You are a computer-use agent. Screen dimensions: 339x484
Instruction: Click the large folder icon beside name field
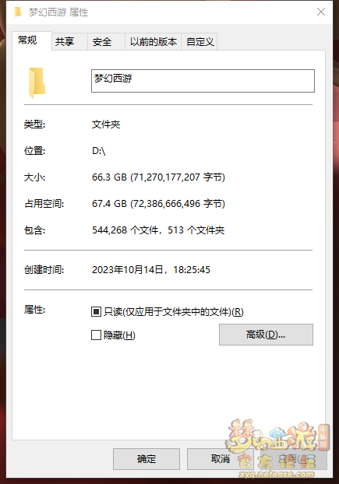point(37,82)
